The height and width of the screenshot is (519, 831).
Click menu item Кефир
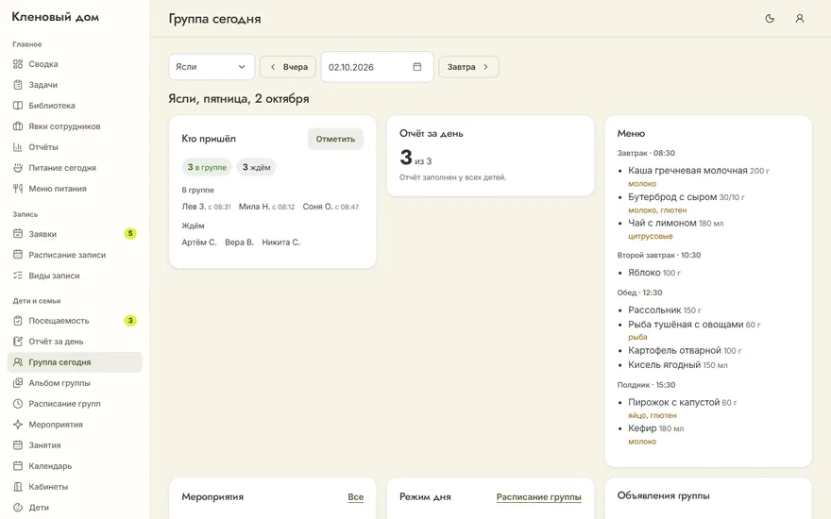[x=642, y=428]
